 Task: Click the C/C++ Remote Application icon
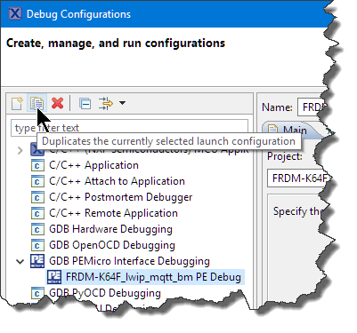(x=37, y=213)
